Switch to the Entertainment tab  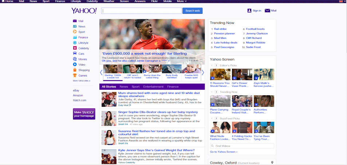click(153, 86)
